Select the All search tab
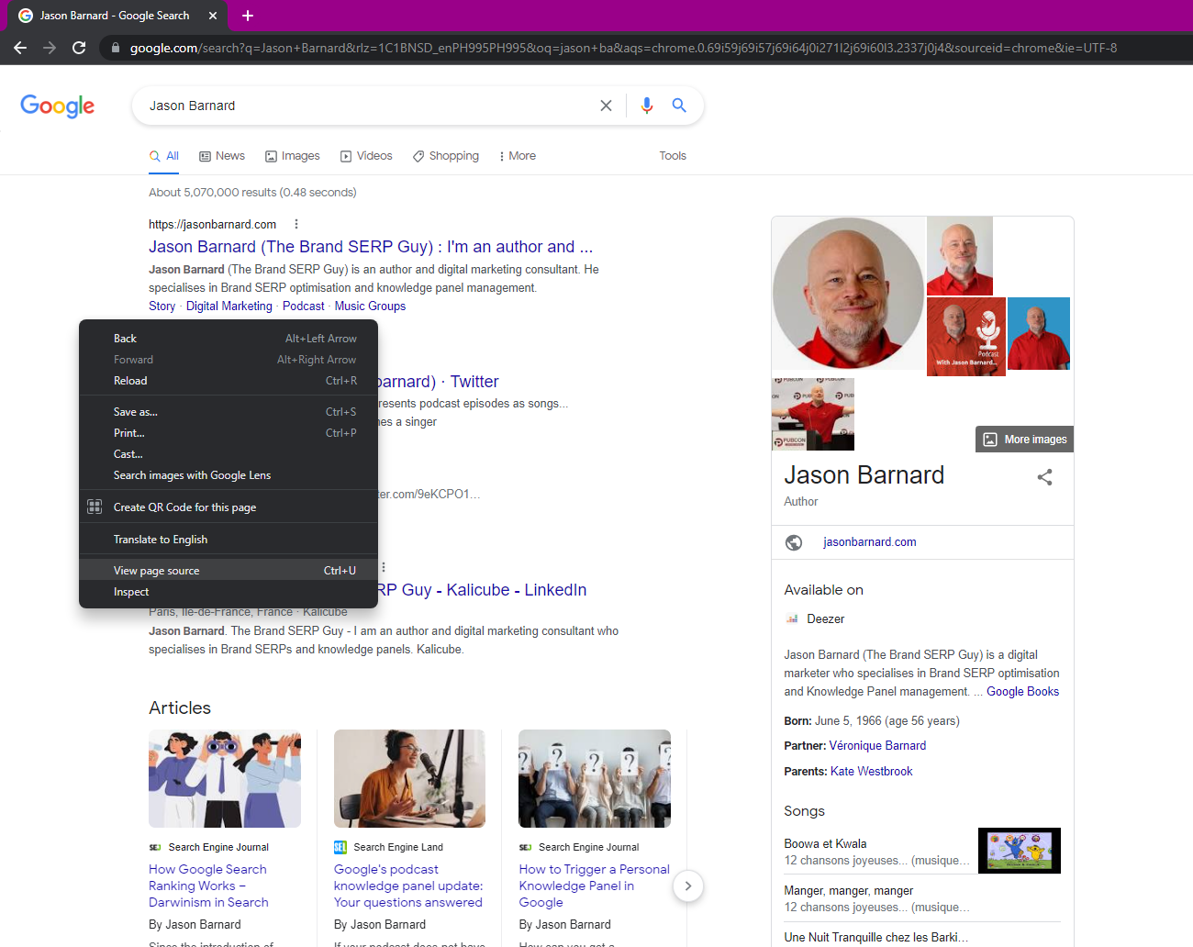1193x947 pixels. pos(164,156)
